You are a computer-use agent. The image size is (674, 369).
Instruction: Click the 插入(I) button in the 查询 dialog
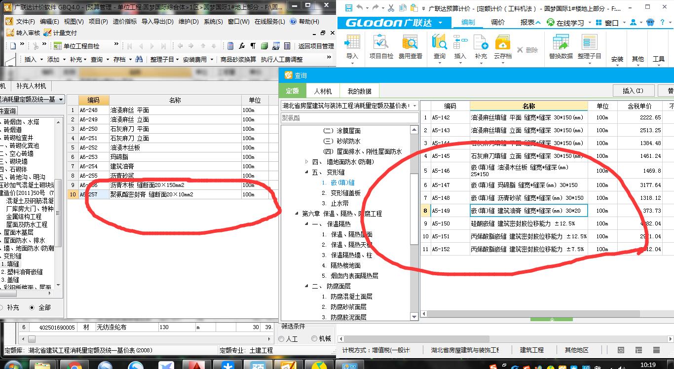633,91
